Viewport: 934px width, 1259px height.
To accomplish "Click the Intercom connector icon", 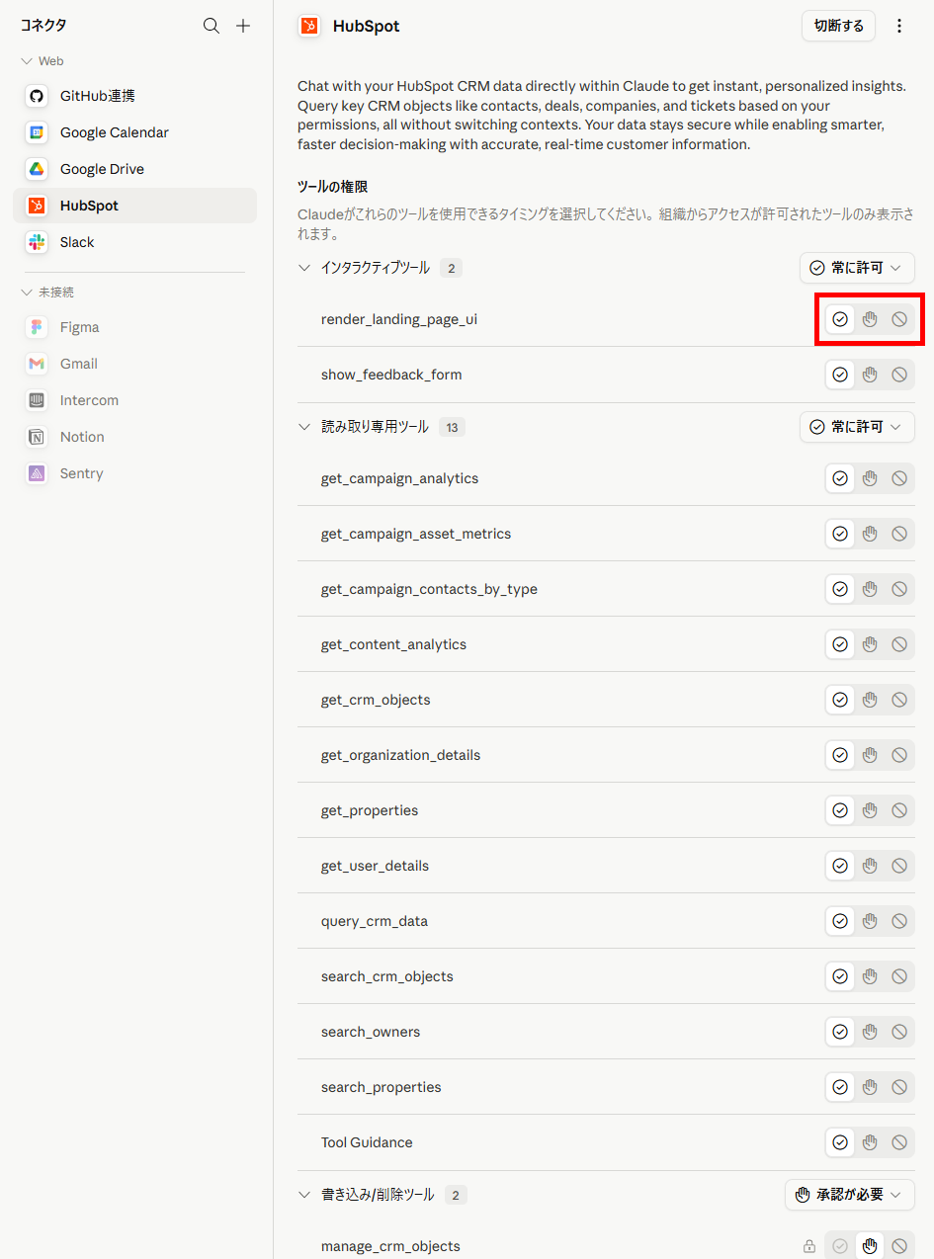I will 37,400.
